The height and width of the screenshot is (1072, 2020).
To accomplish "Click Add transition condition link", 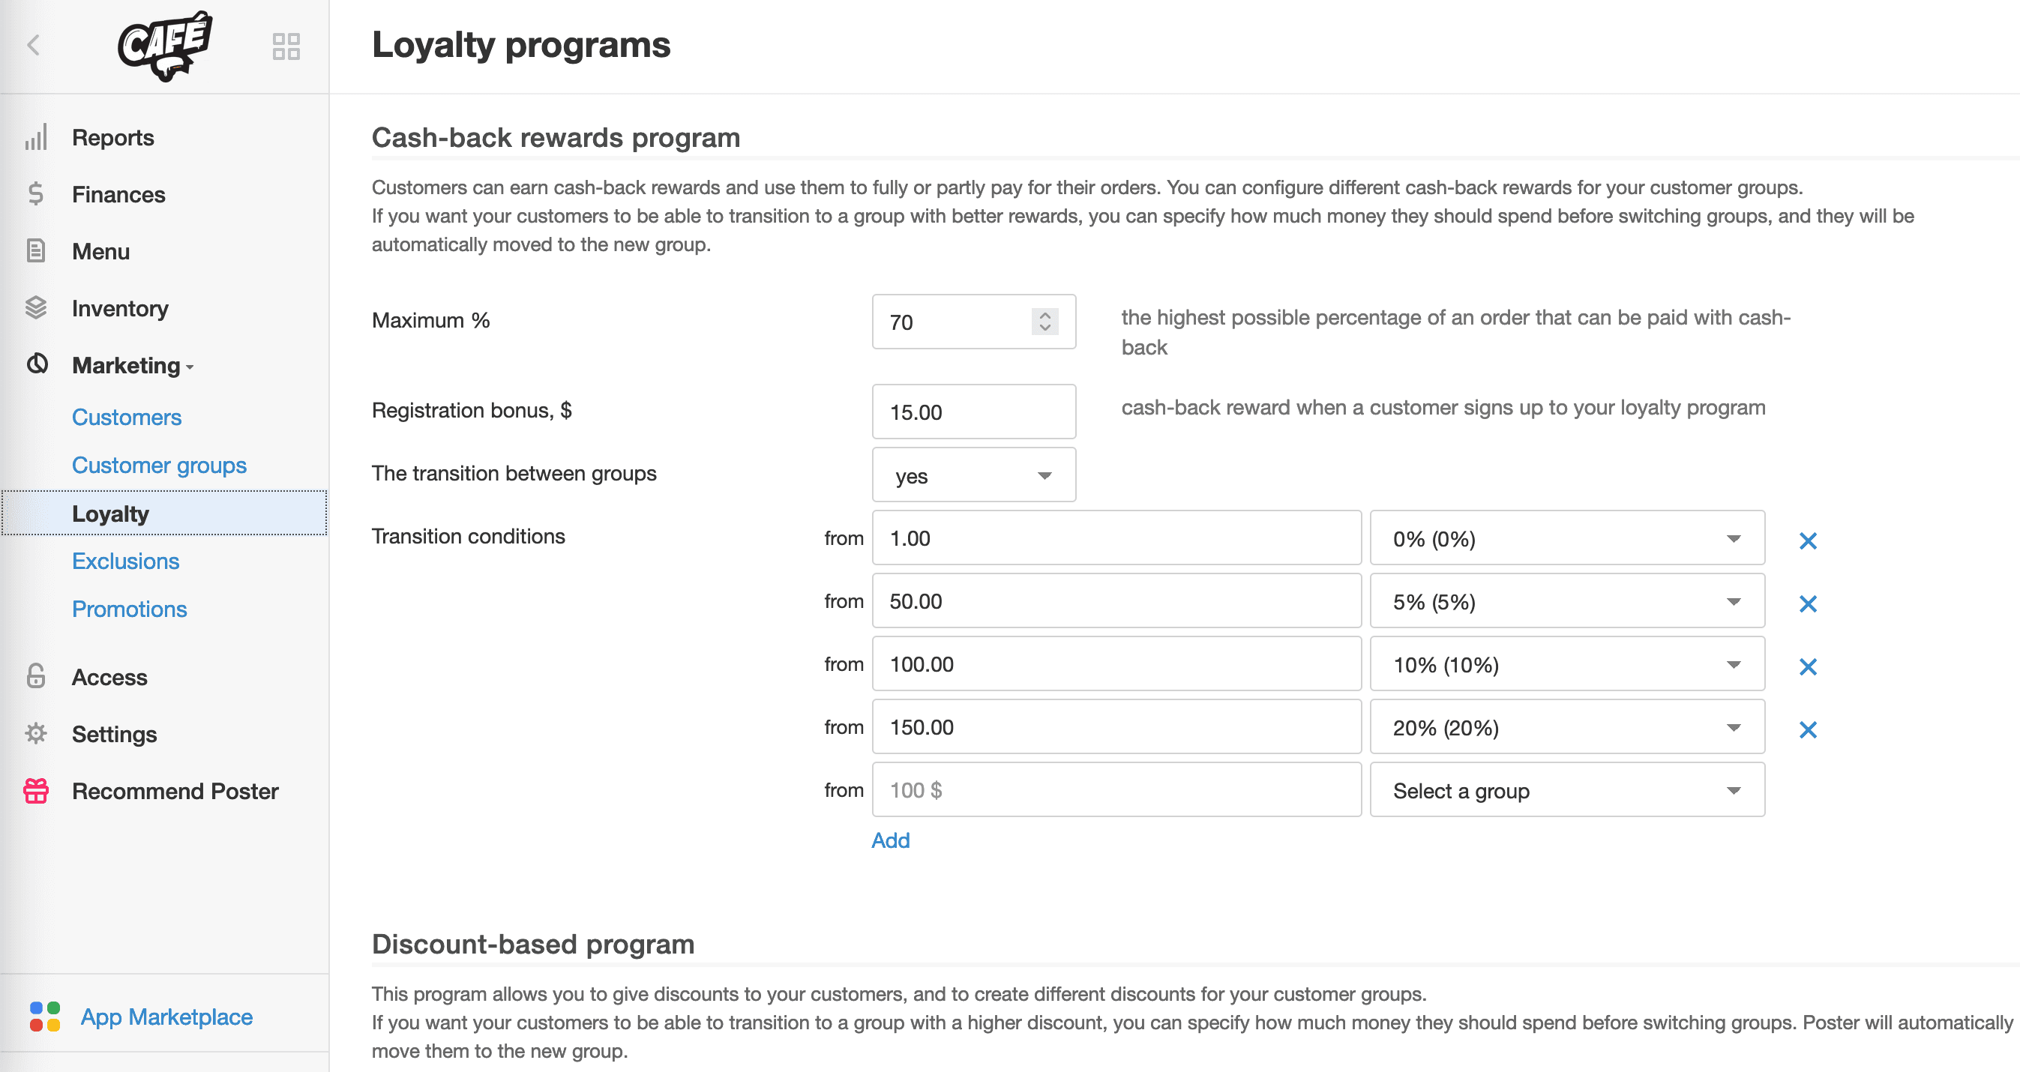I will (x=891, y=840).
